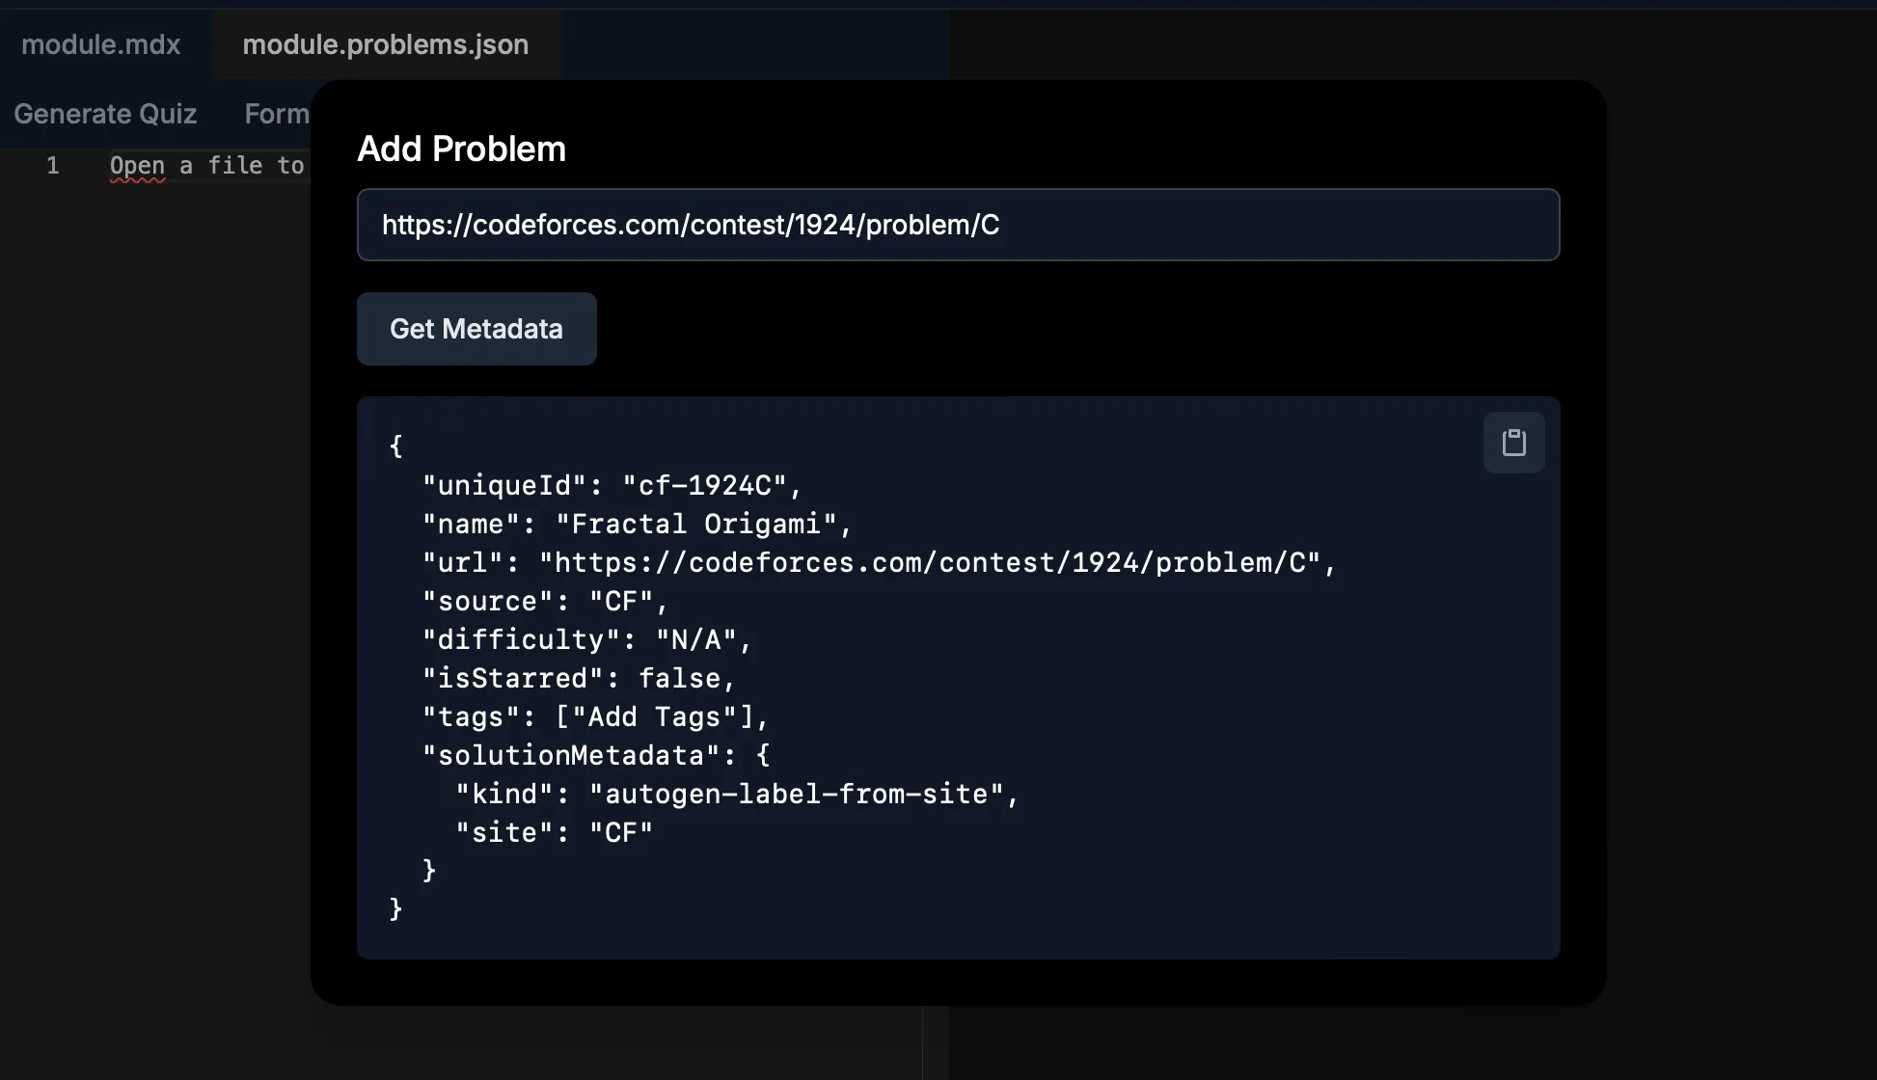
Task: Copy metadata JSON with clipboard icon
Action: point(1513,443)
